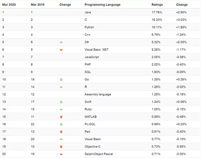Click the Mar 2020 column header
The image size is (201, 158).
click(9, 5)
